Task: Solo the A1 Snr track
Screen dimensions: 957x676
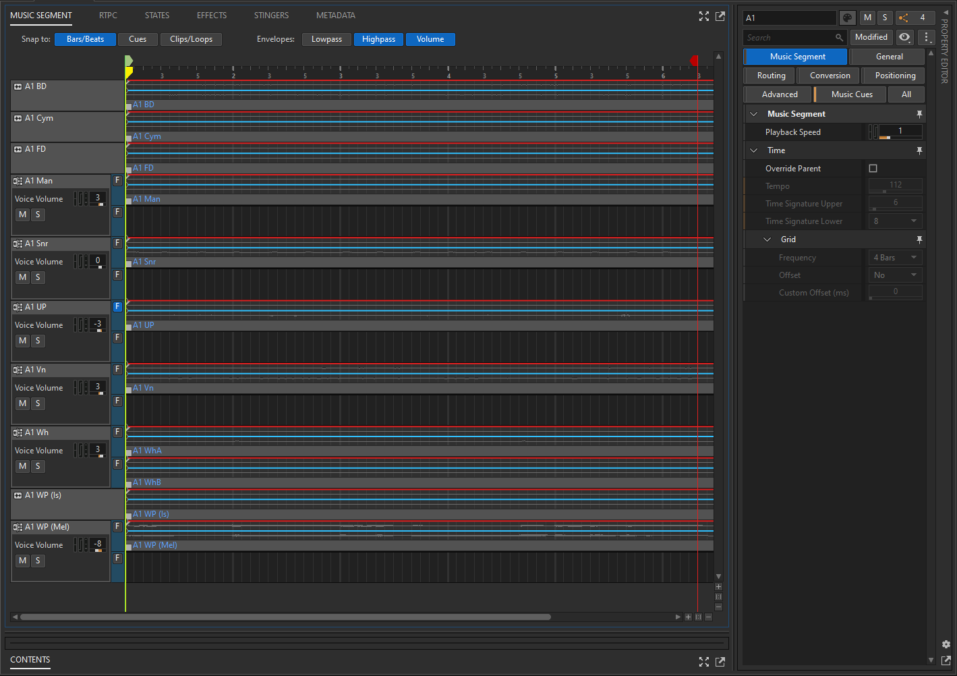Action: tap(38, 277)
